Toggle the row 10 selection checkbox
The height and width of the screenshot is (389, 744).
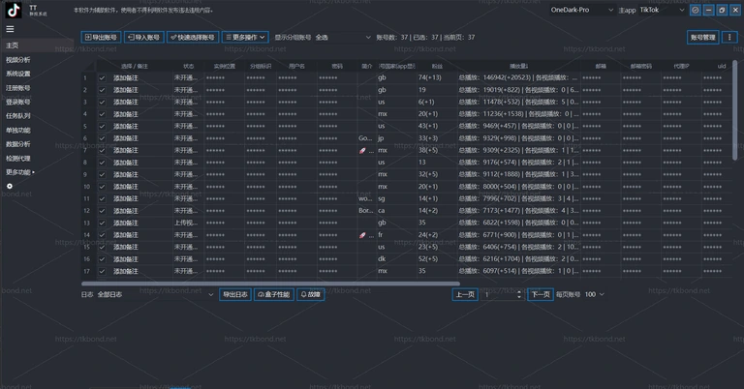[x=102, y=187]
